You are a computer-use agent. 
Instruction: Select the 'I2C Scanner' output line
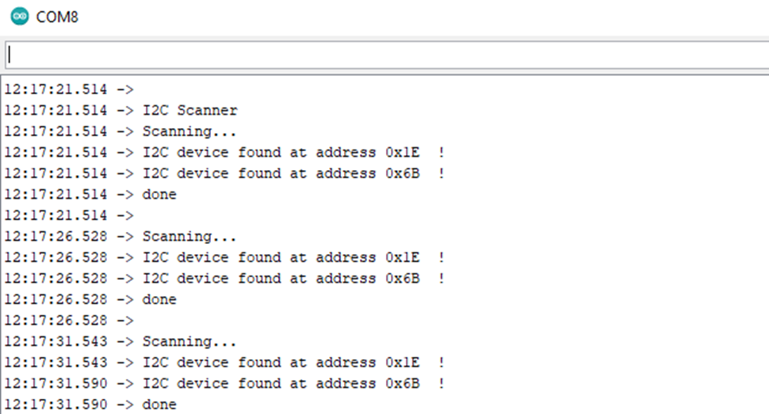121,111
